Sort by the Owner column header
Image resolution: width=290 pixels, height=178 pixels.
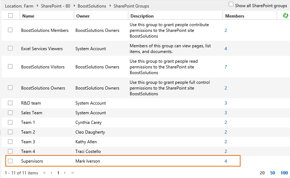[83, 16]
